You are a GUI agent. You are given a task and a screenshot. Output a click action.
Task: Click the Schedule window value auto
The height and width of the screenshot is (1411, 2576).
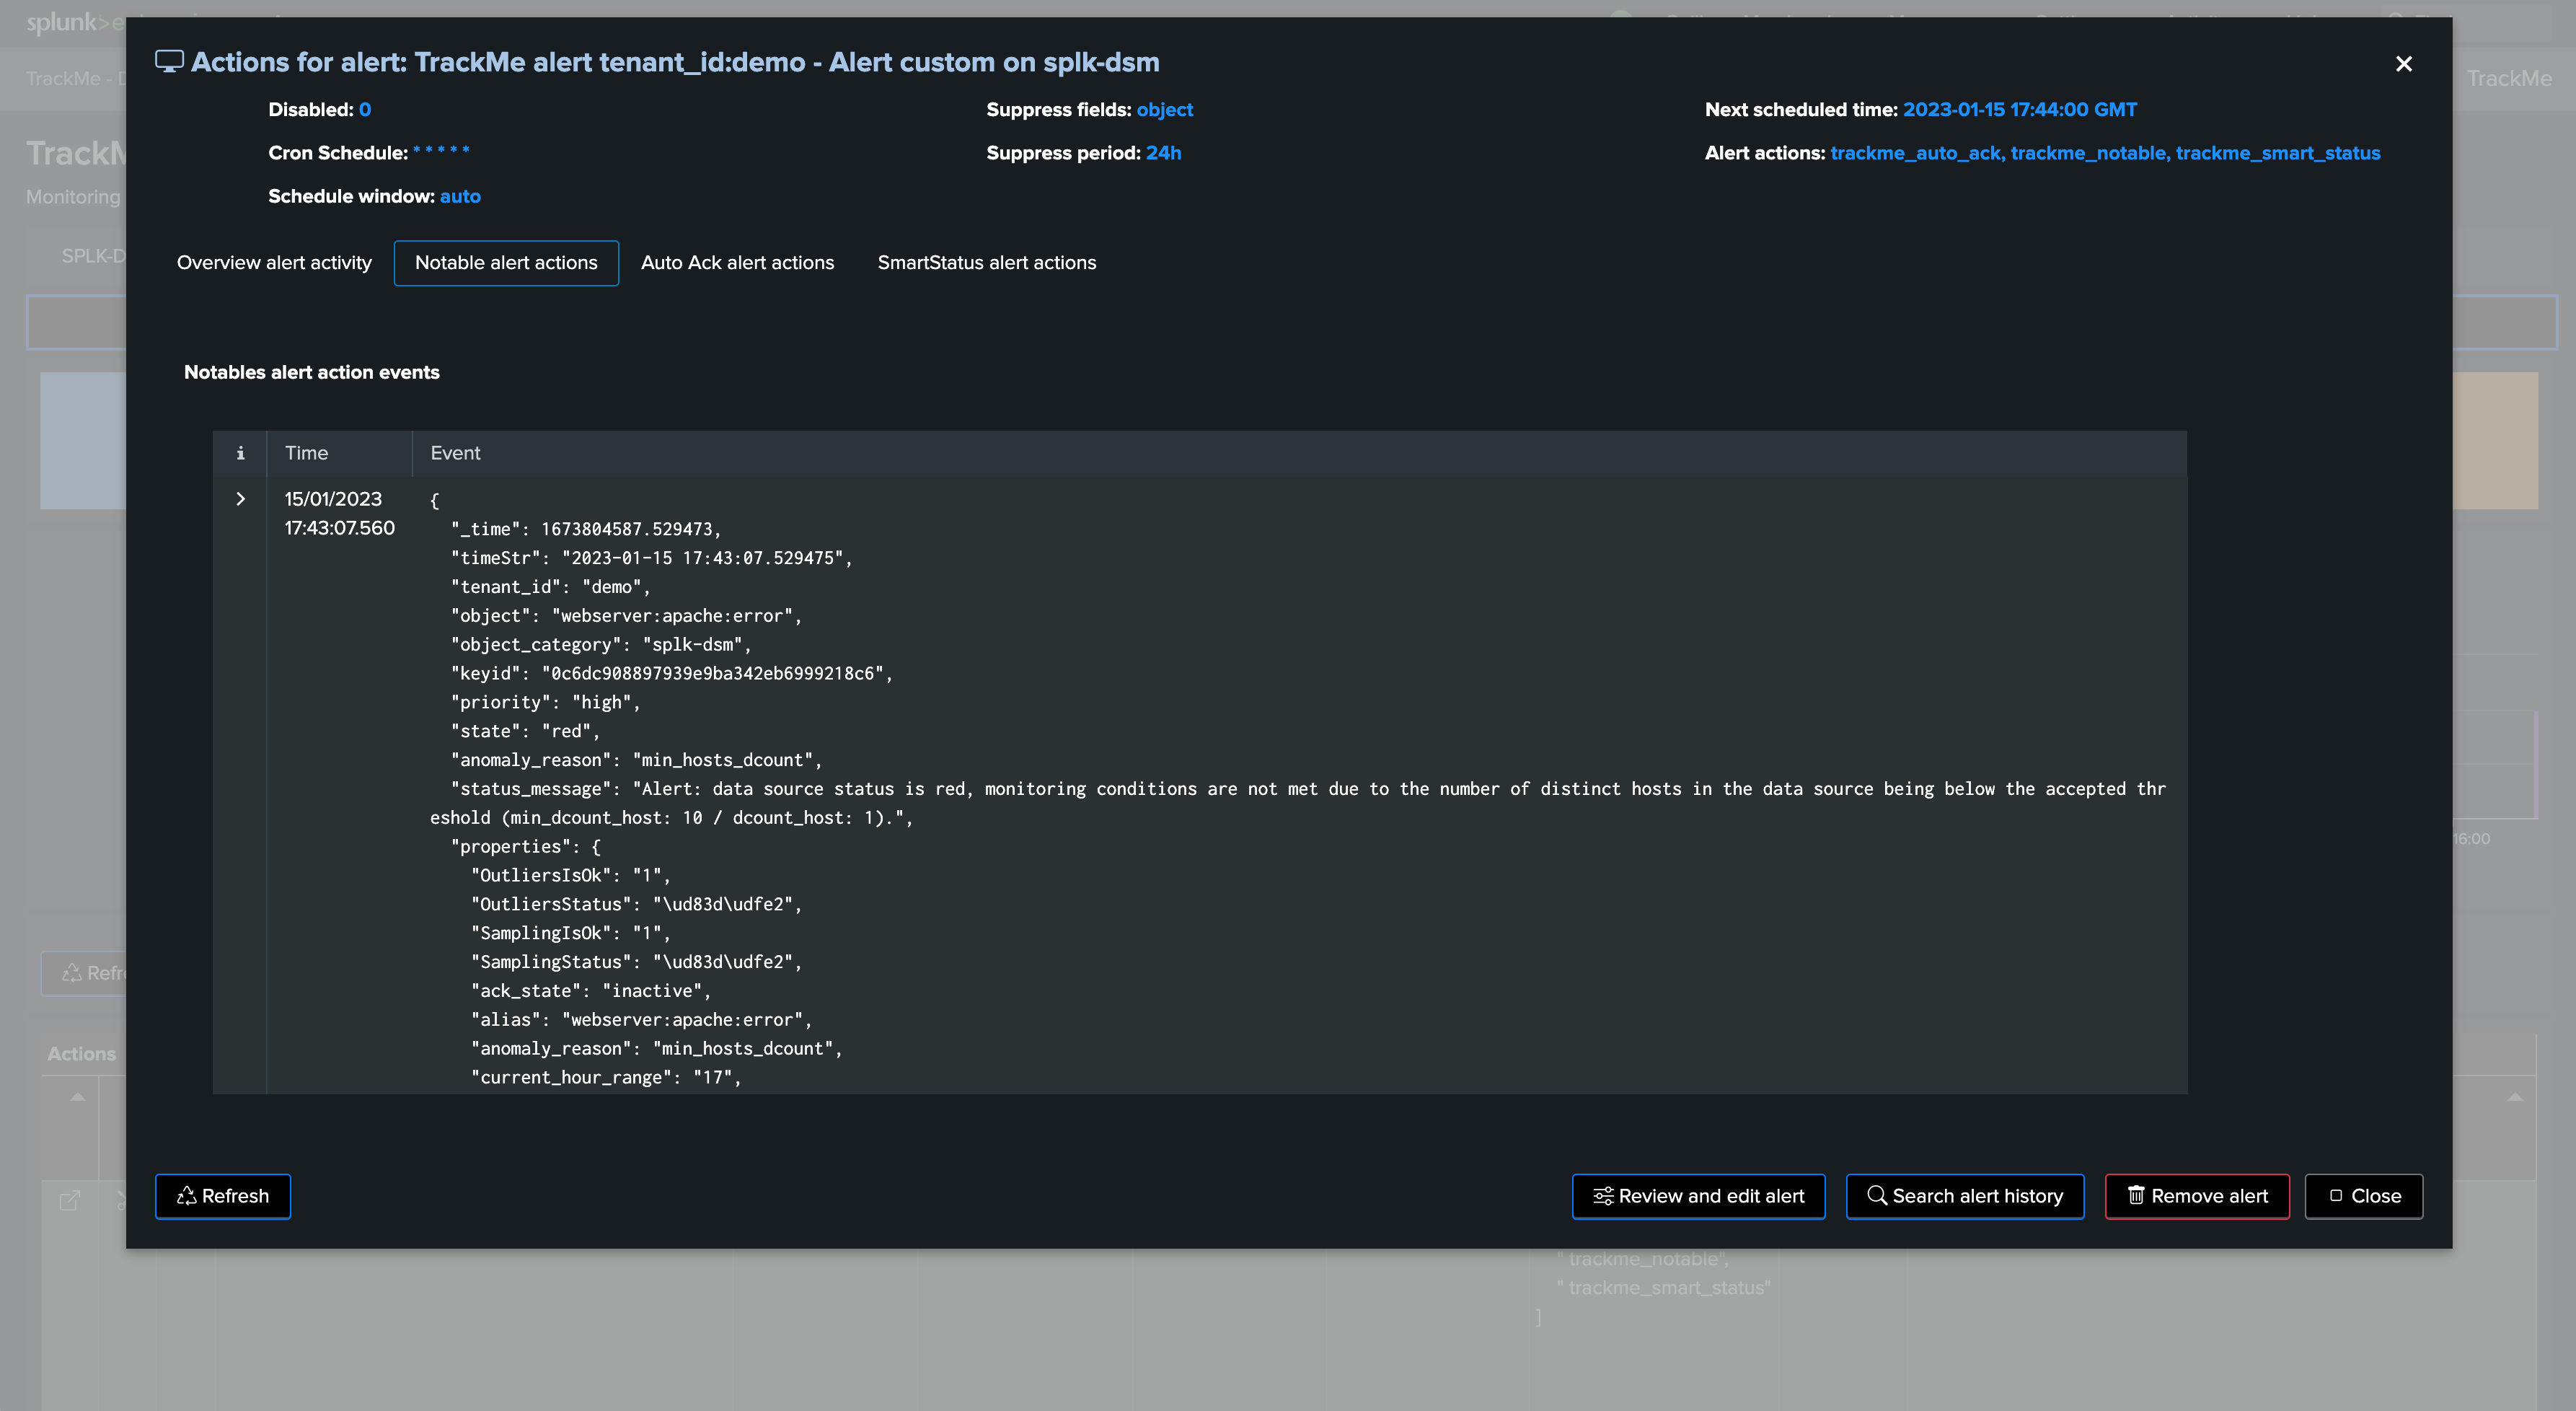(460, 196)
